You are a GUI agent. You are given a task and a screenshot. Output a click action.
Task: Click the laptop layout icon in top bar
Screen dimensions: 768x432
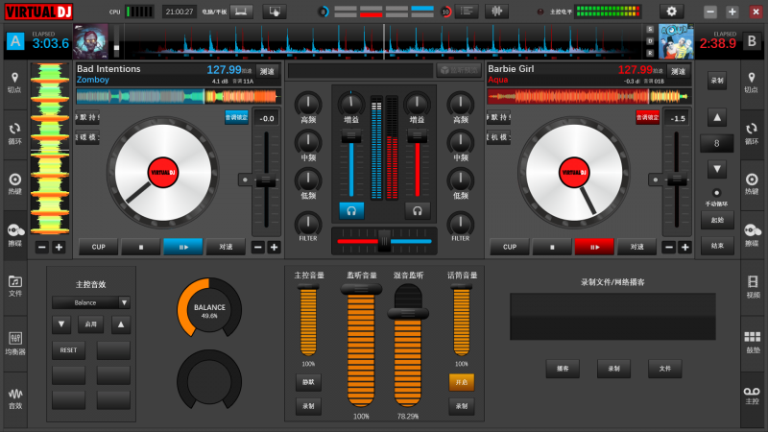tap(241, 12)
